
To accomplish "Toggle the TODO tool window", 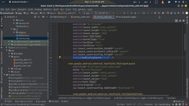I will point(8,101).
